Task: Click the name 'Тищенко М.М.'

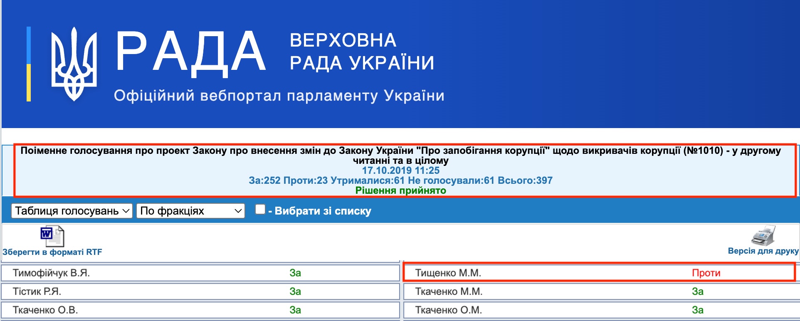Action: 448,273
